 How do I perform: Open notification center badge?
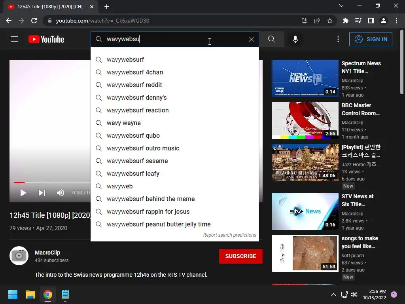(x=394, y=294)
